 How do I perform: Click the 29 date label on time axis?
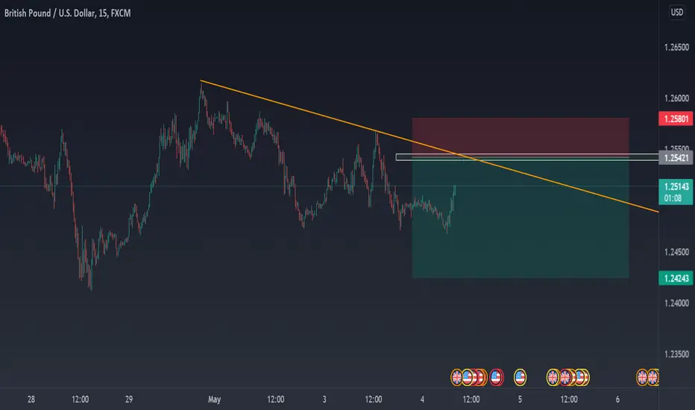(128, 400)
